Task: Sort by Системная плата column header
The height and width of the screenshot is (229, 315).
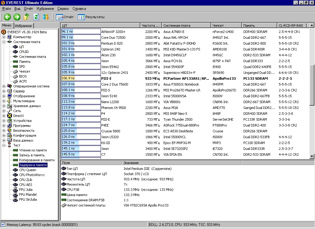Action: coord(186,26)
